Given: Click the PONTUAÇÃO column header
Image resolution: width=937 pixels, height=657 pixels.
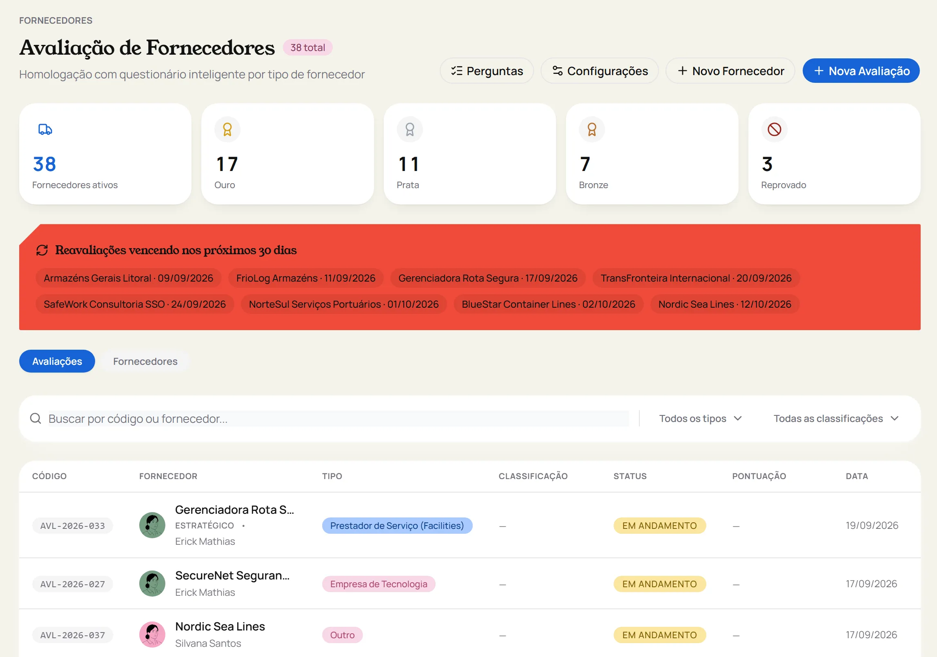Looking at the screenshot, I should click(759, 476).
